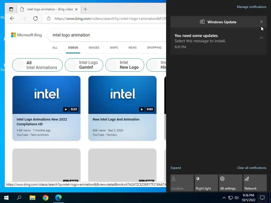Open volume control tray icon
271x203 pixels.
237,198
